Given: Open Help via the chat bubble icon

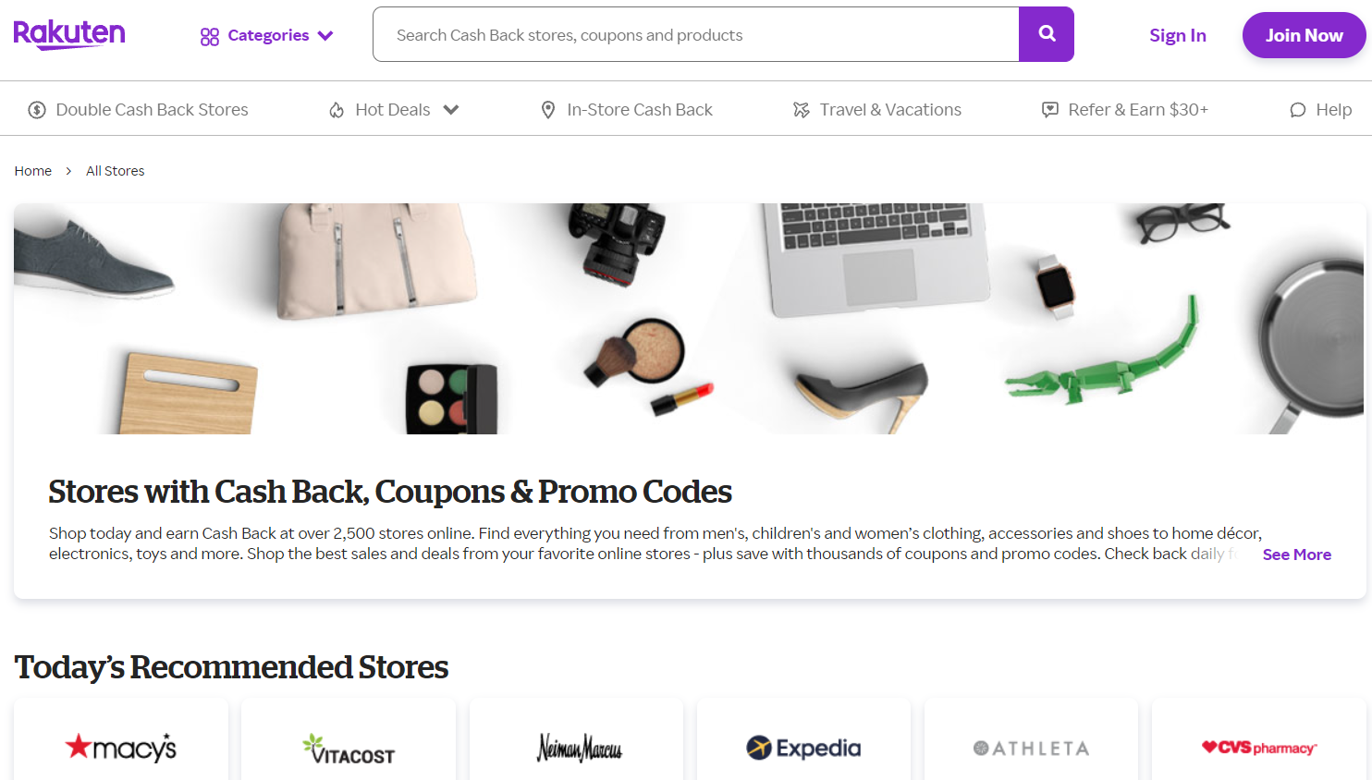Looking at the screenshot, I should pos(1297,109).
